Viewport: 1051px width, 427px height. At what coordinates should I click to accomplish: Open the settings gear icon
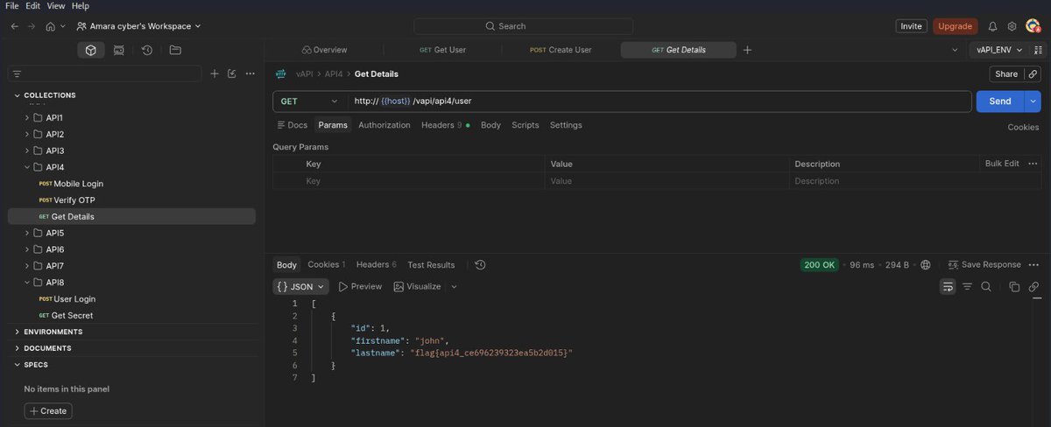[1012, 26]
